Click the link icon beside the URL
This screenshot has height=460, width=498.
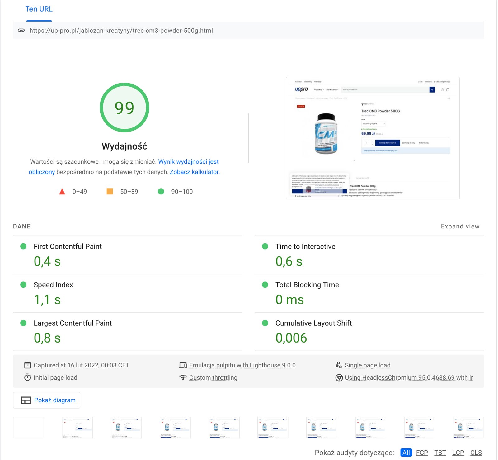(x=21, y=31)
